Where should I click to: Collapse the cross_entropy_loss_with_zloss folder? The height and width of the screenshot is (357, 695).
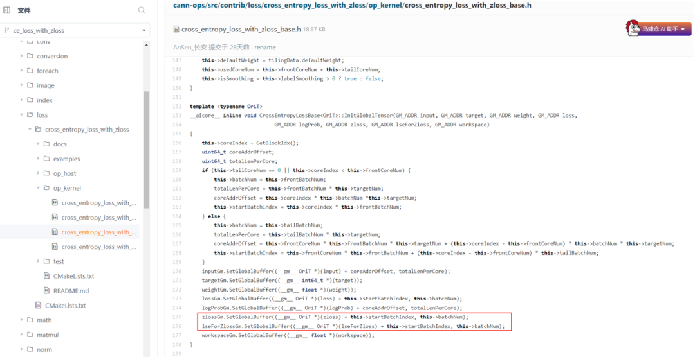[30, 130]
